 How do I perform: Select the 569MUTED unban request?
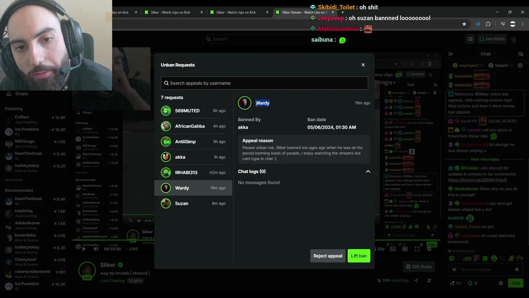click(x=193, y=111)
